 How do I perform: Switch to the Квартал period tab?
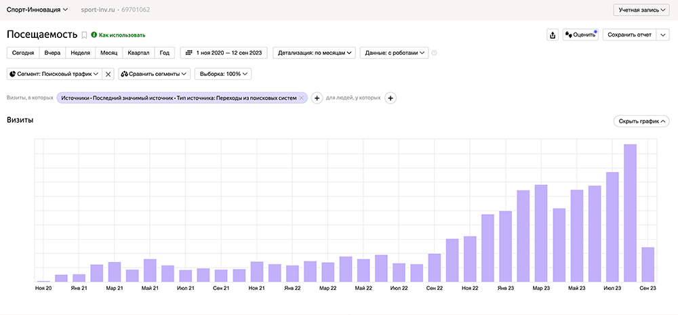[138, 53]
